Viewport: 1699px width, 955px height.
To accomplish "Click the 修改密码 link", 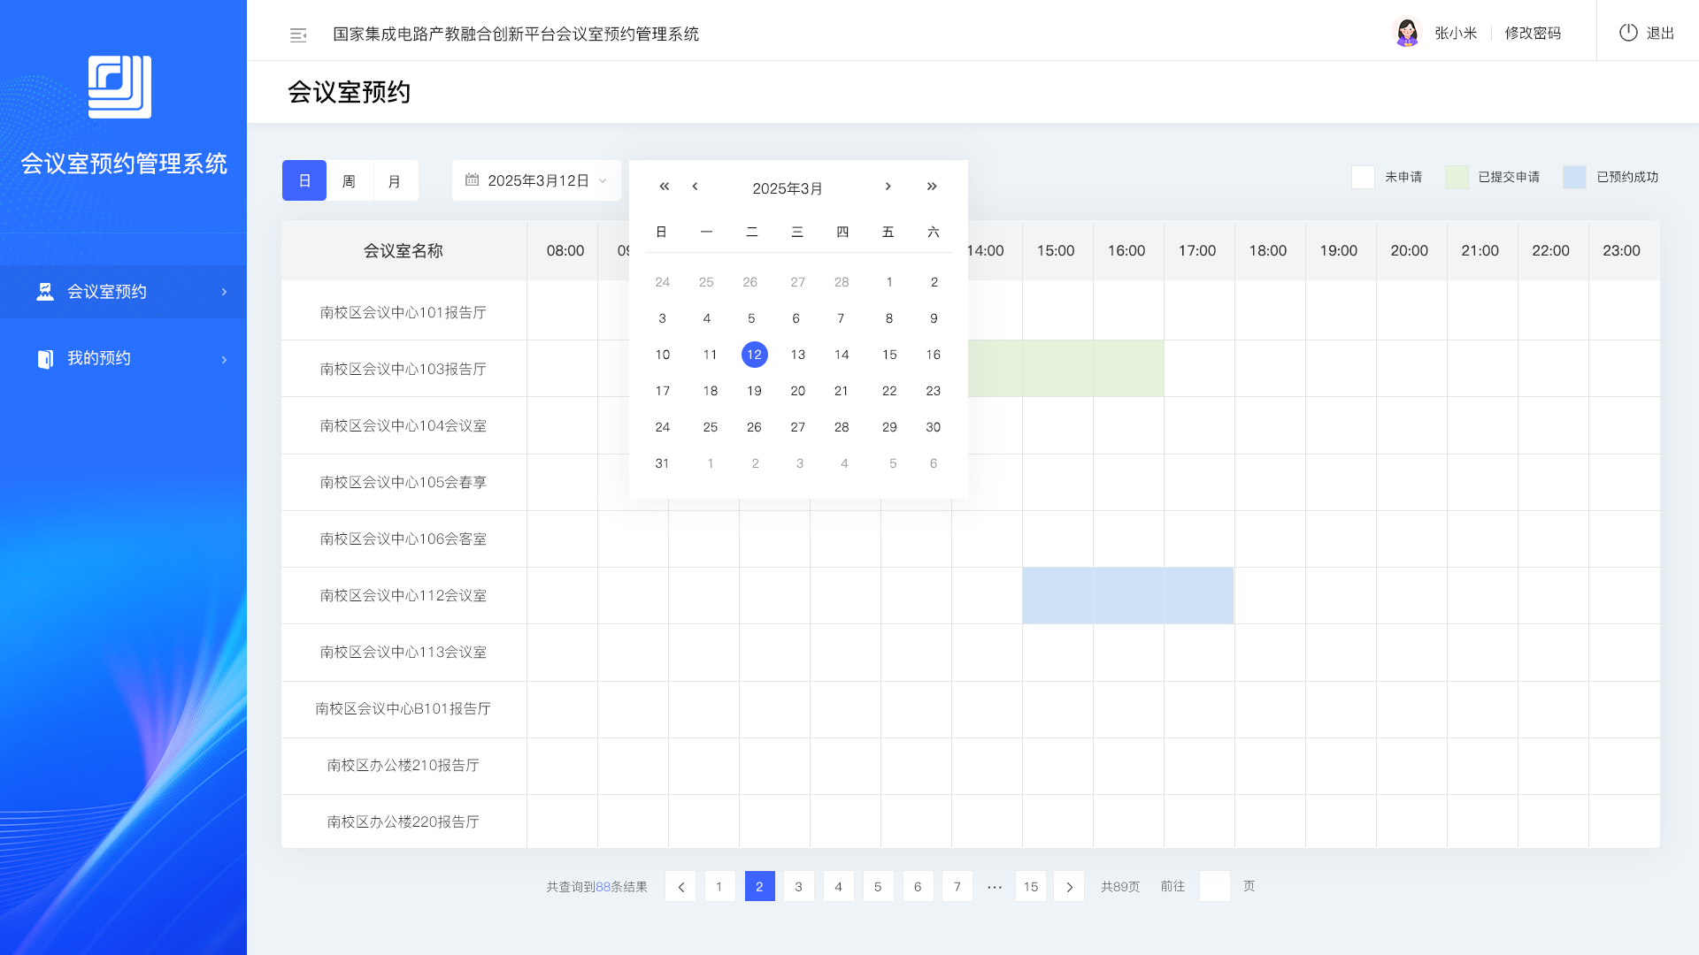I will pyautogui.click(x=1533, y=33).
